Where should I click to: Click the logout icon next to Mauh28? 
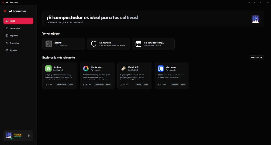click(29, 136)
